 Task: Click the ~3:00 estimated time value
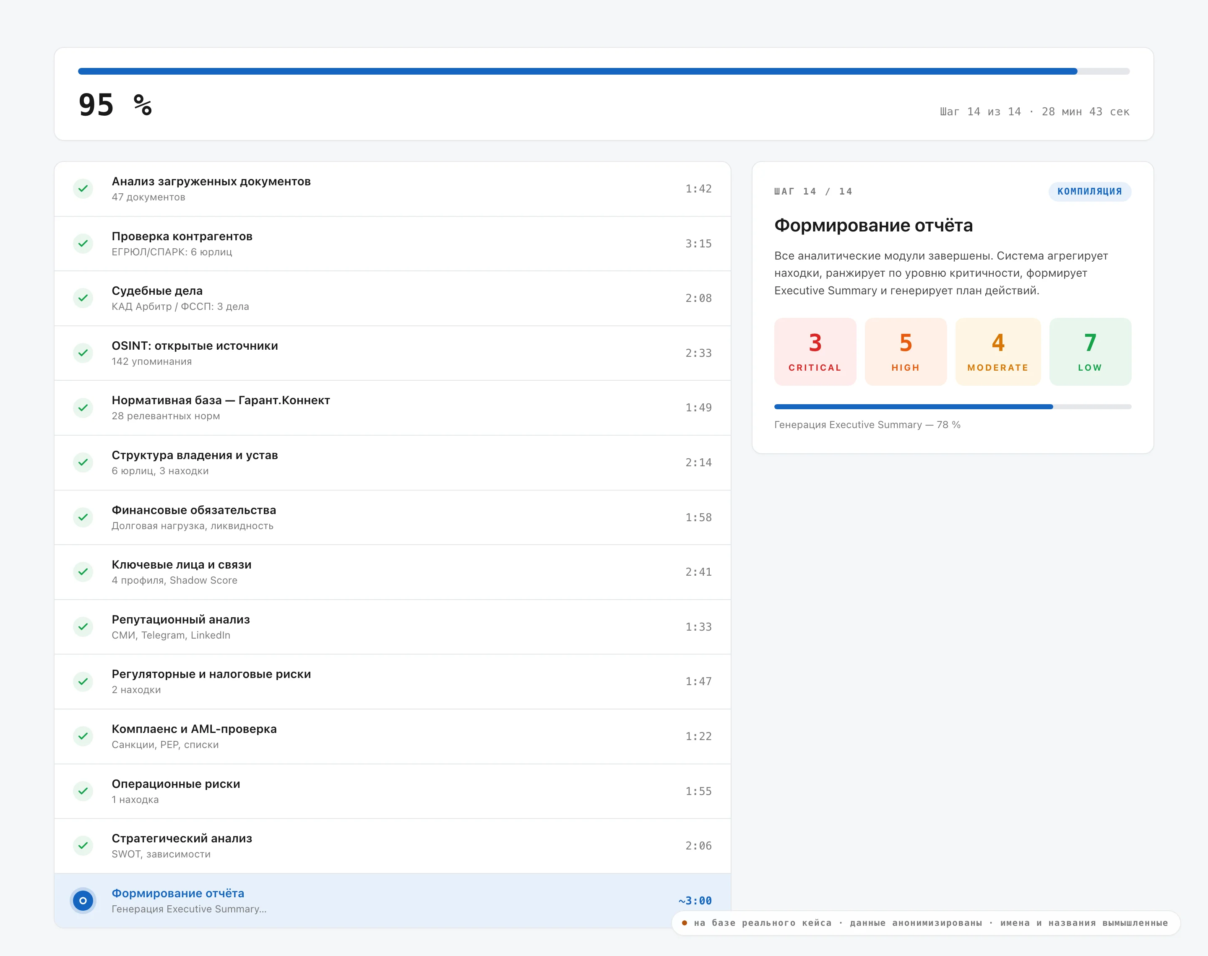click(x=695, y=901)
